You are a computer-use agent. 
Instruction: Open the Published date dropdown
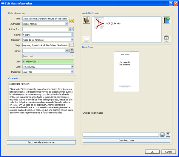(x=72, y=72)
